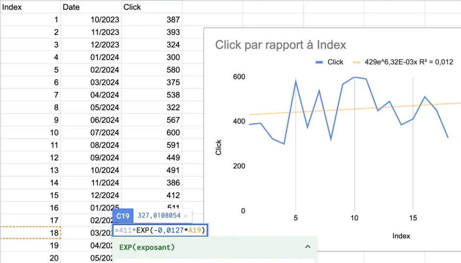Select the cell with value 567
The image size is (461, 263).
(152, 120)
